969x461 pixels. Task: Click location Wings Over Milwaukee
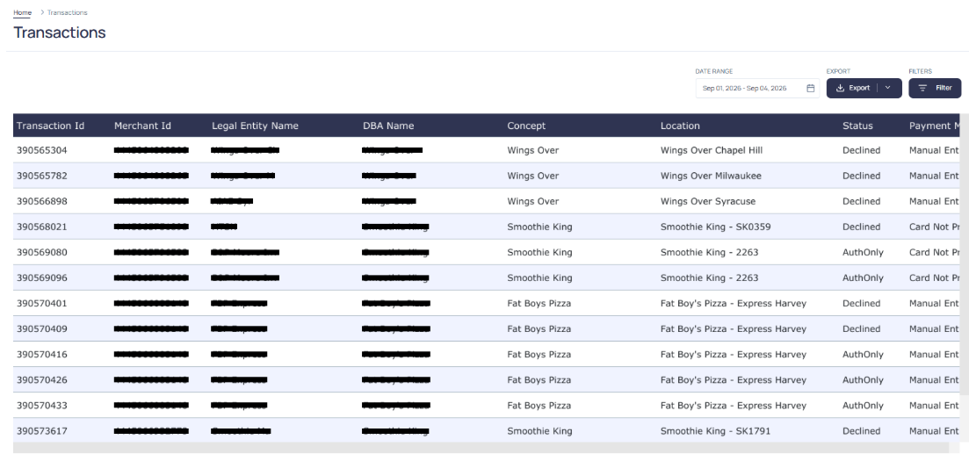tap(711, 176)
